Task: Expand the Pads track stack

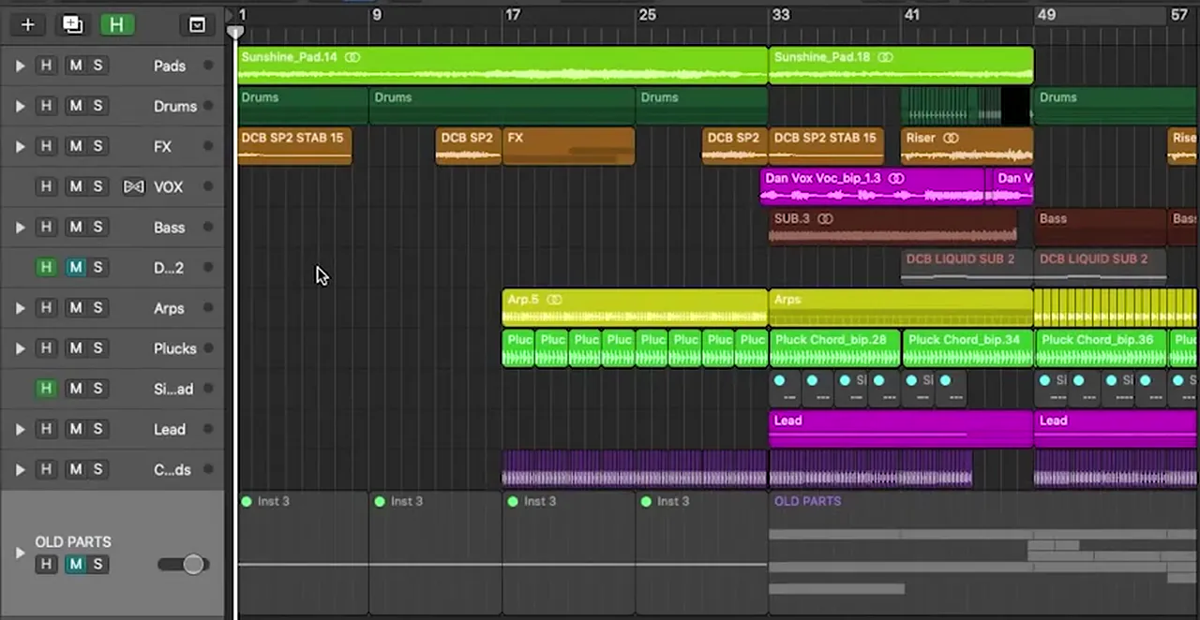Action: click(x=20, y=66)
